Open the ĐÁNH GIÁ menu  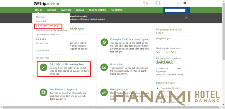point(52,10)
